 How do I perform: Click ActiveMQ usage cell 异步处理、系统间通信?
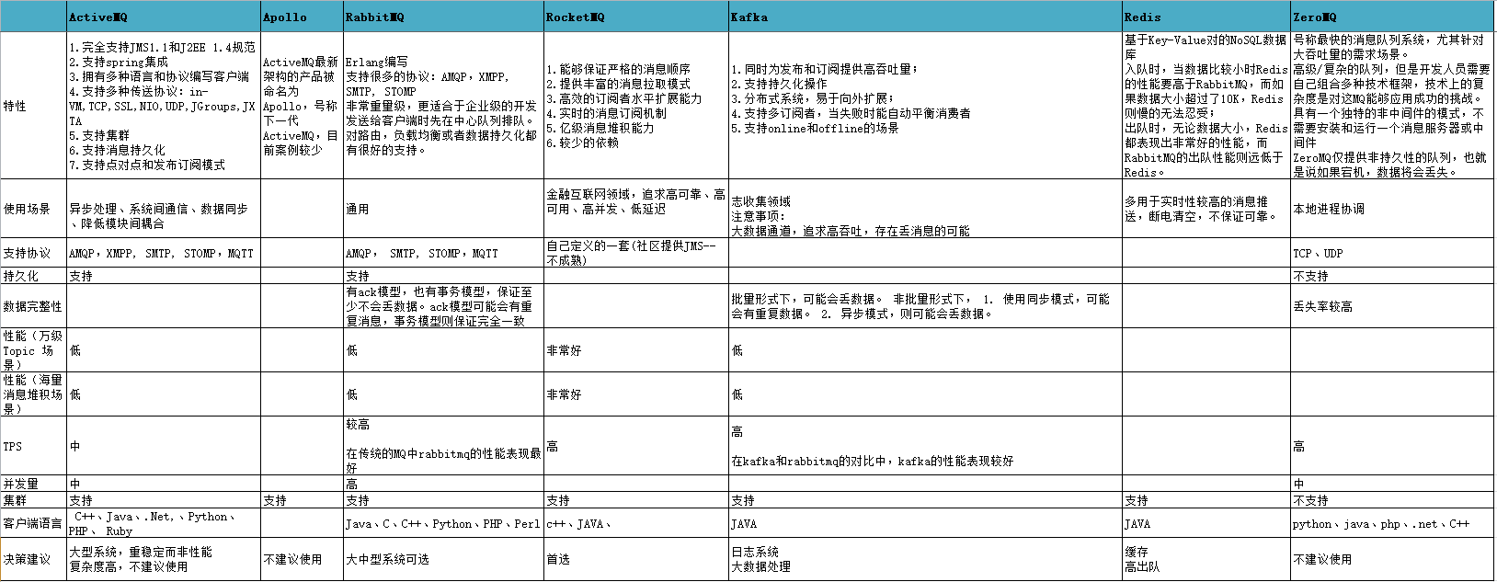pyautogui.click(x=164, y=209)
